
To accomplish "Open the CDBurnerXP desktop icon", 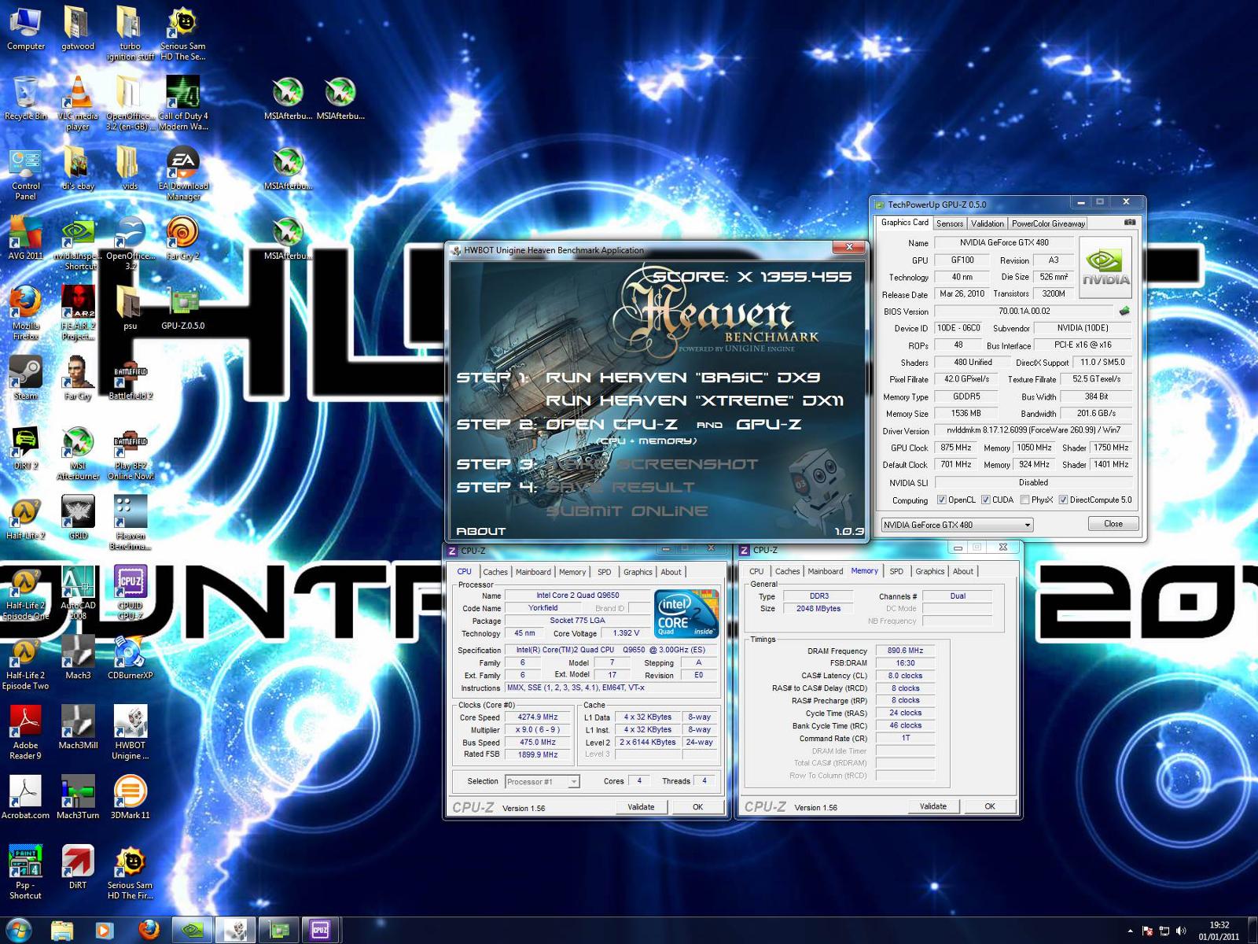I will click(130, 658).
